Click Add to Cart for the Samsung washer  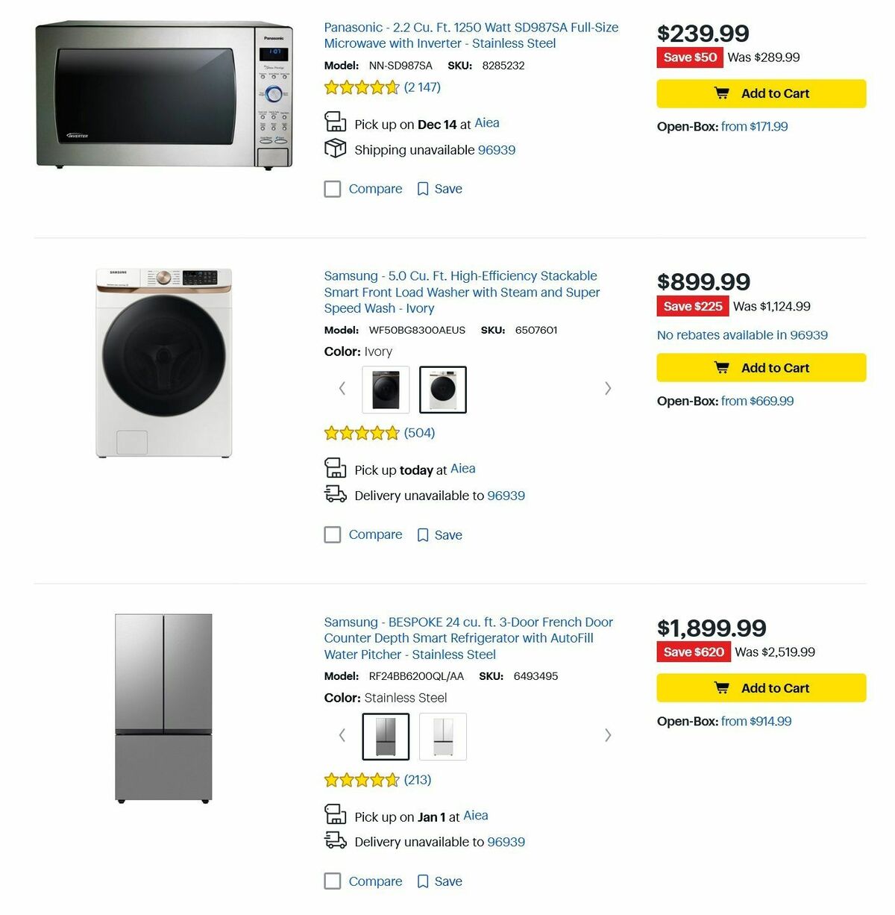pos(761,367)
